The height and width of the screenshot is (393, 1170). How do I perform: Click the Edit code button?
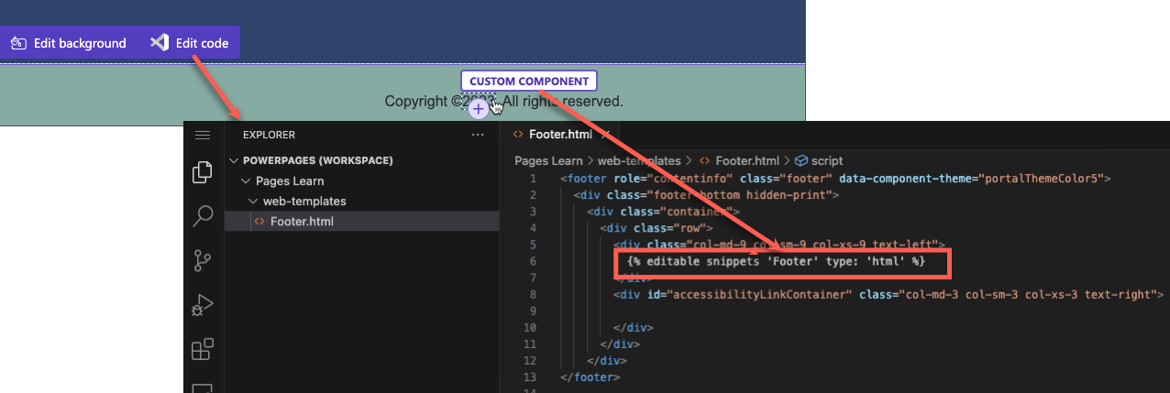189,42
